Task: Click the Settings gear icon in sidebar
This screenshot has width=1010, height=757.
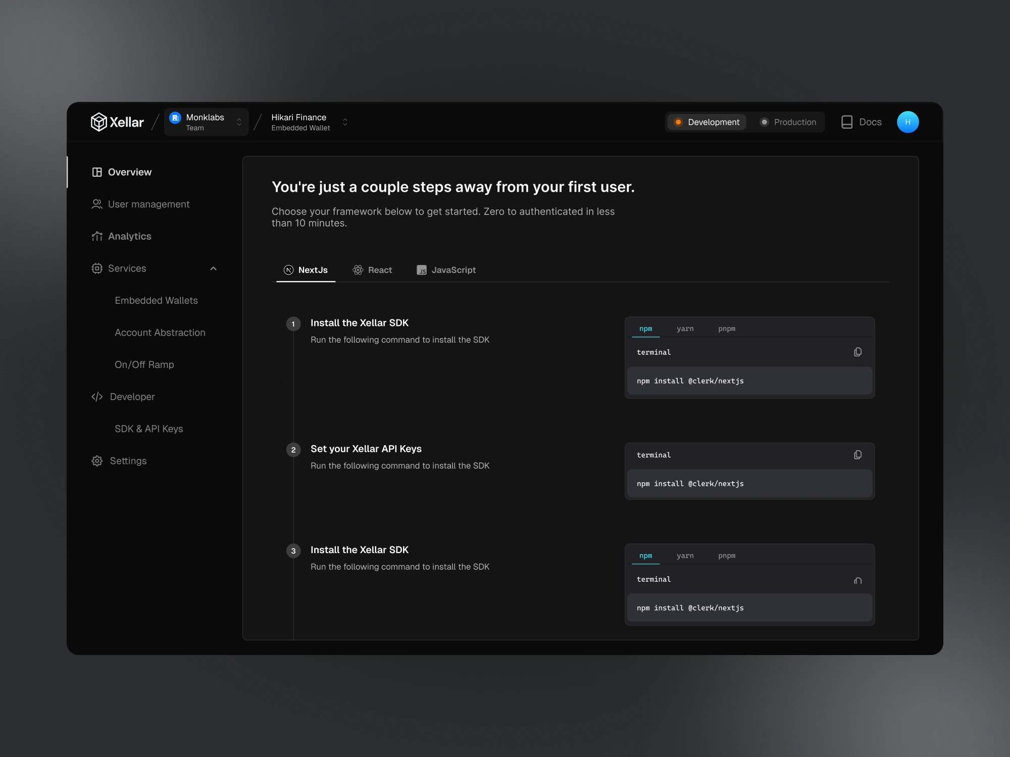Action: [x=97, y=461]
